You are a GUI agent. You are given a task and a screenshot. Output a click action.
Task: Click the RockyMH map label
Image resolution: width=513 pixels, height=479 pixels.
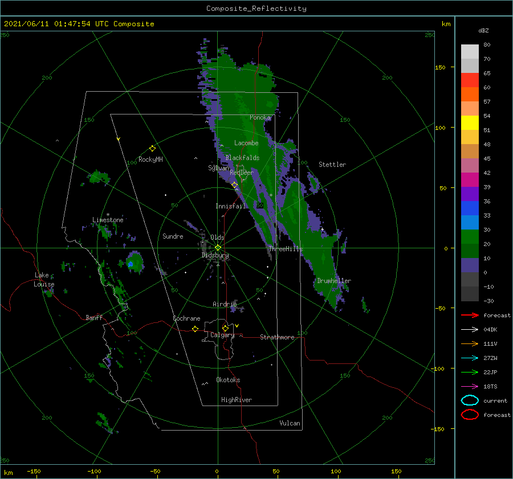pyautogui.click(x=150, y=159)
